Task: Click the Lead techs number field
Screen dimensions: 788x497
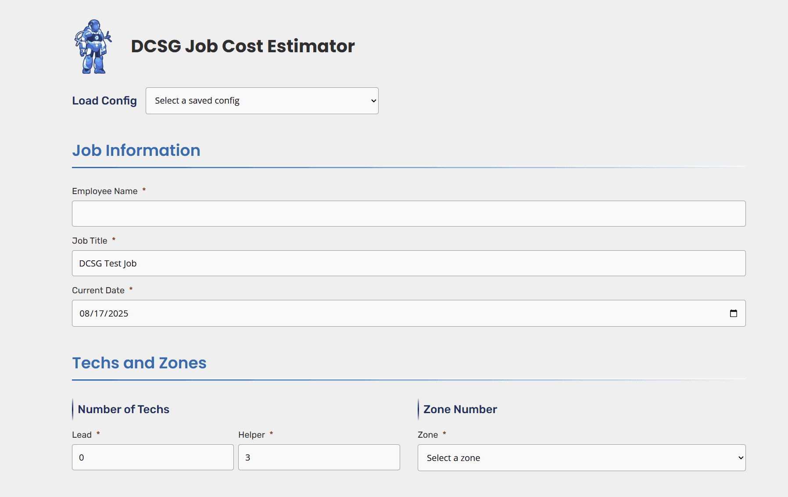Action: click(153, 457)
